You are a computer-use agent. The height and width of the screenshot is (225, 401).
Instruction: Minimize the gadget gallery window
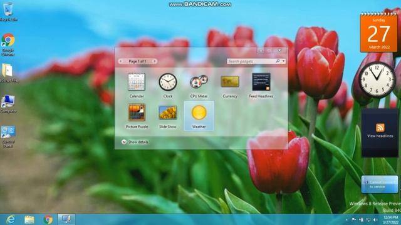(x=261, y=51)
